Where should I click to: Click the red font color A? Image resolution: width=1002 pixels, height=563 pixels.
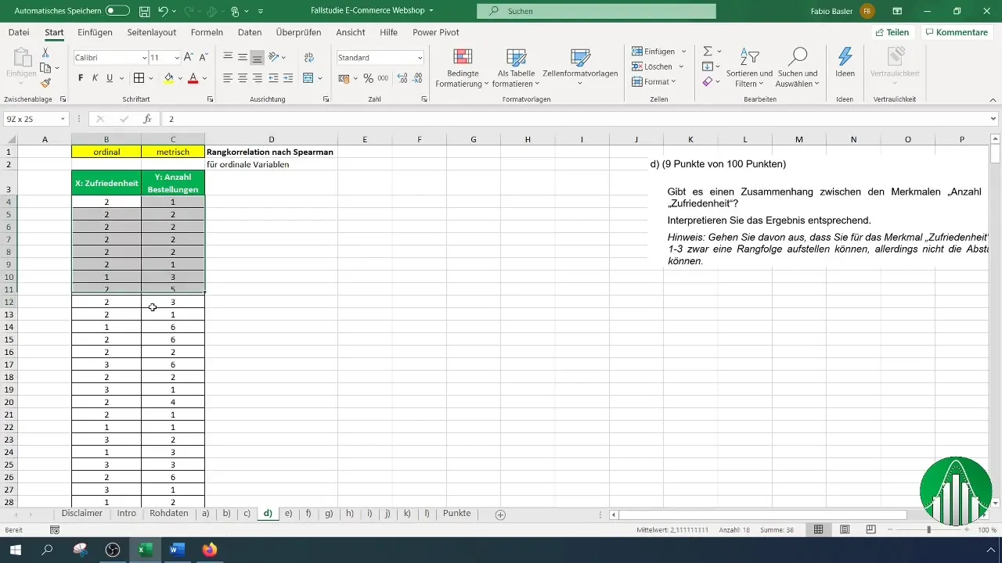[193, 78]
